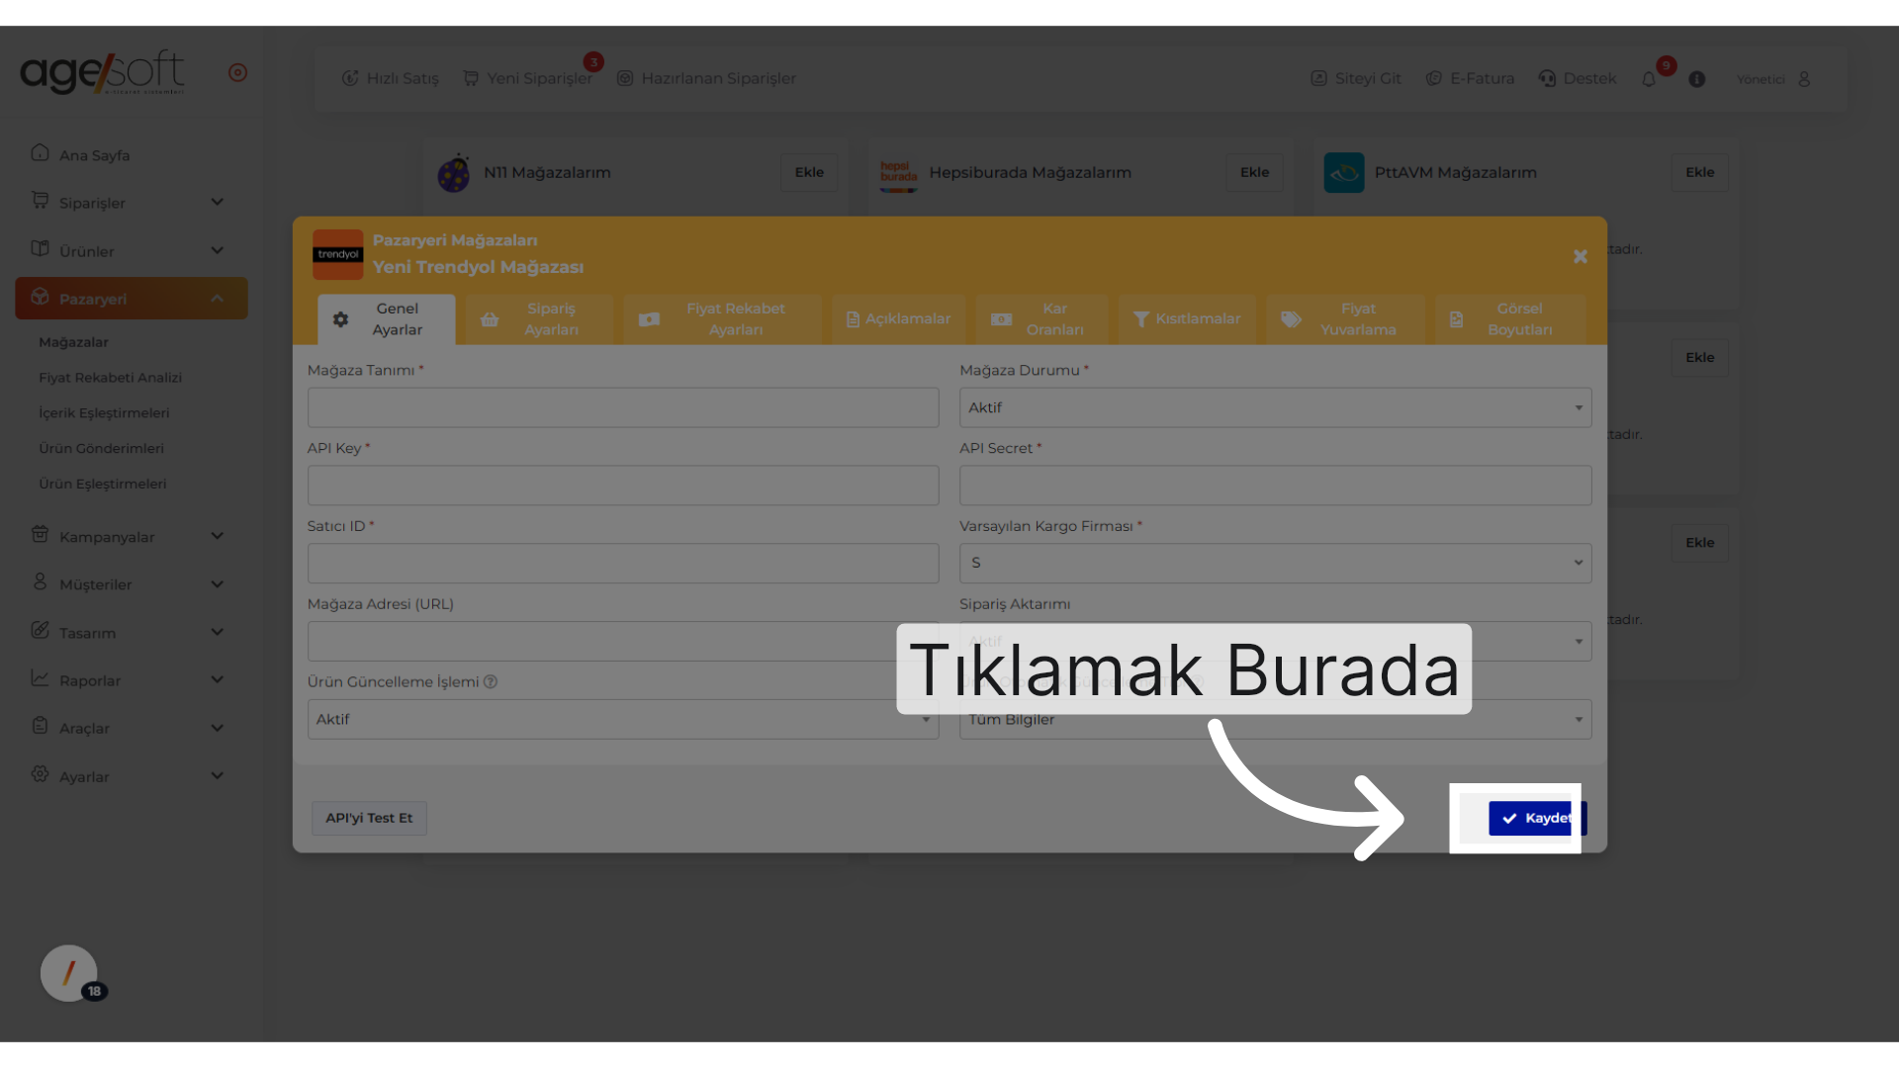The image size is (1899, 1068).
Task: Open Ürün Eşleştirmeleri submenu item
Action: (x=103, y=484)
